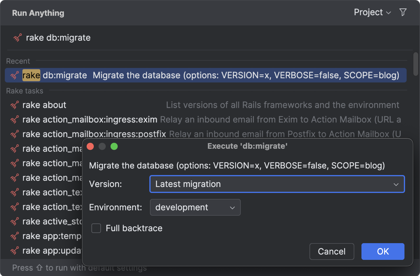The image size is (420, 276).
Task: Click rake icon beside 'rake app:temp' task
Action: click(15, 236)
